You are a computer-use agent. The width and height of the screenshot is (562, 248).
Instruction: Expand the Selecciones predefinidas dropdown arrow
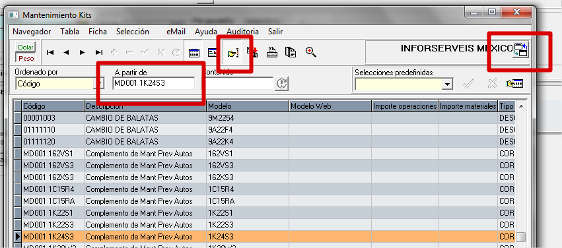(x=446, y=84)
